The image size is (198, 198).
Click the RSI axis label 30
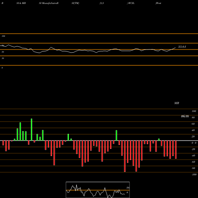[3, 58]
